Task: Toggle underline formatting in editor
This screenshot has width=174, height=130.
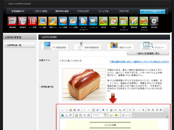Action: click(x=111, y=110)
